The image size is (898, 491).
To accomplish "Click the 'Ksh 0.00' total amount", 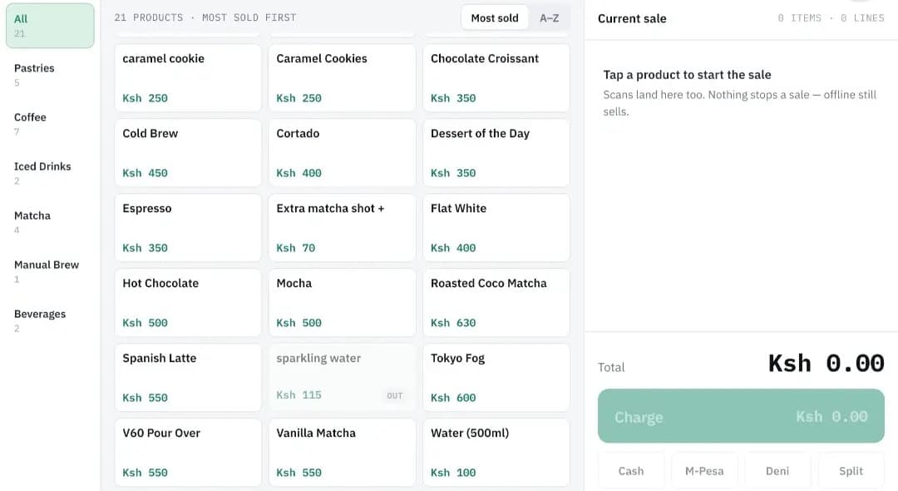I will tap(826, 363).
